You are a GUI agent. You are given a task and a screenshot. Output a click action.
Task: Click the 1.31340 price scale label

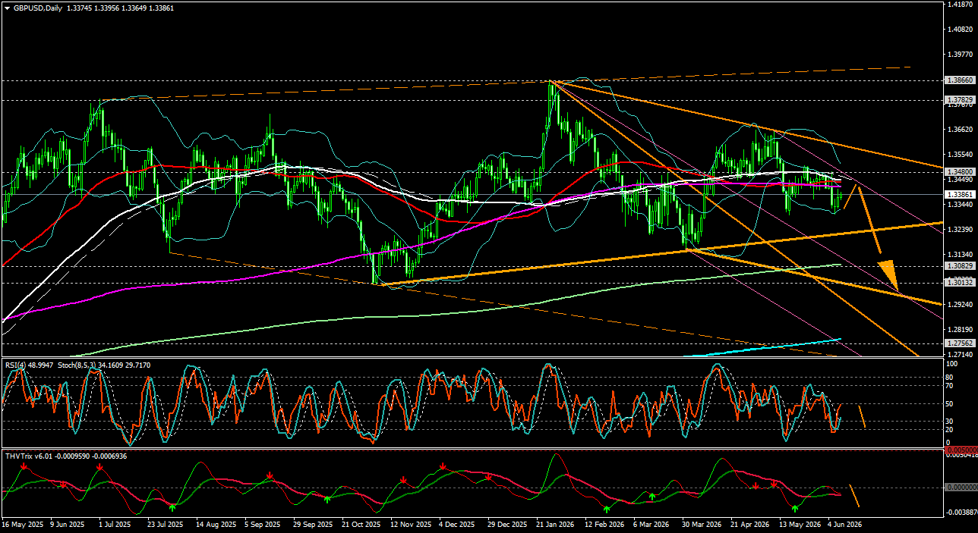point(961,255)
